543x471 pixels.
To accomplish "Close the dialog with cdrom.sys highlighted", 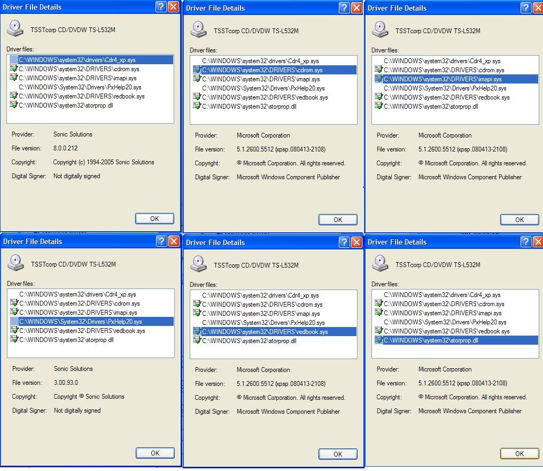I will (x=356, y=7).
